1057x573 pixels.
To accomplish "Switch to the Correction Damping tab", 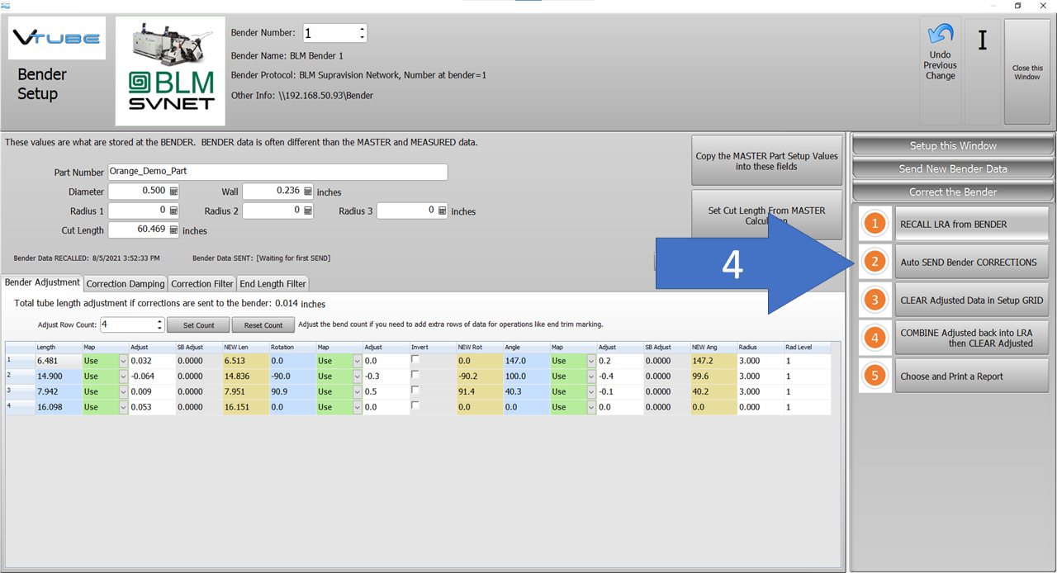I will (x=124, y=283).
